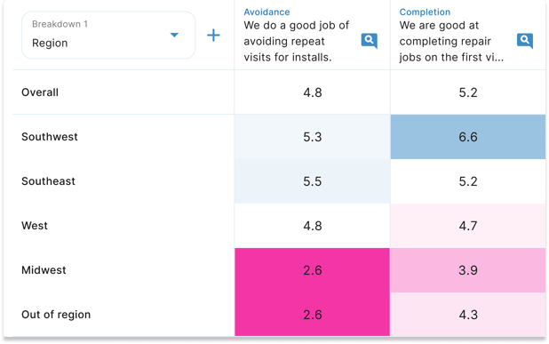Select the Midwest row label
The height and width of the screenshot is (344, 549).
click(x=44, y=270)
